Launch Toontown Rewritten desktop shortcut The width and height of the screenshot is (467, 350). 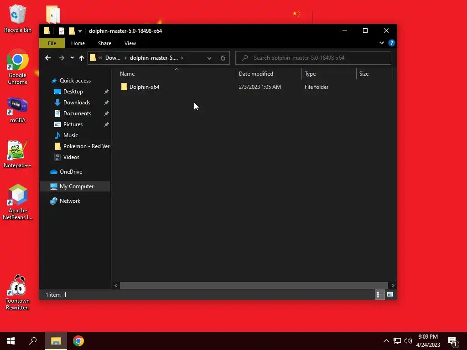[x=18, y=293]
